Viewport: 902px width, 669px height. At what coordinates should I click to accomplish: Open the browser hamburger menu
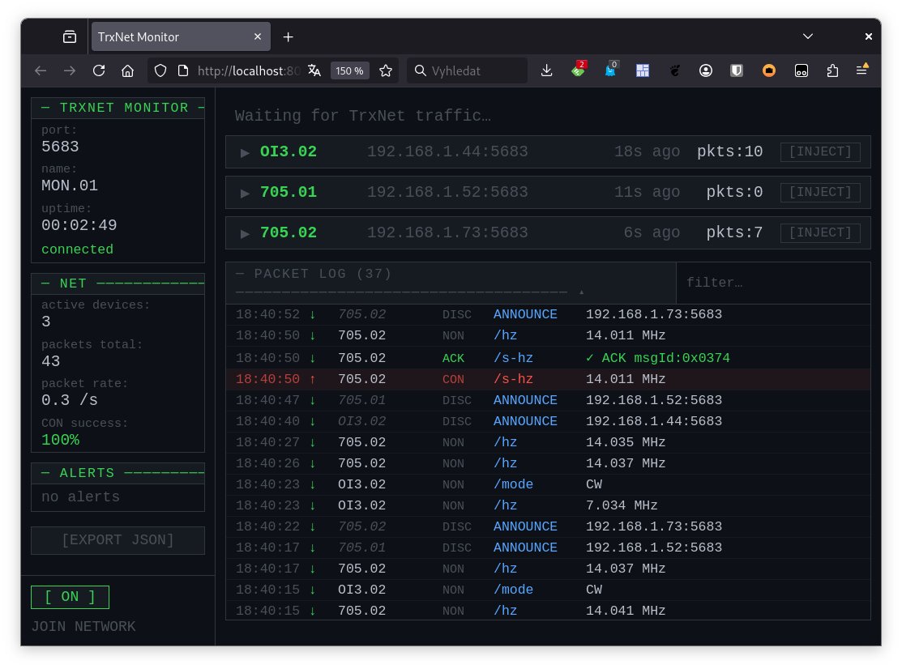point(861,70)
